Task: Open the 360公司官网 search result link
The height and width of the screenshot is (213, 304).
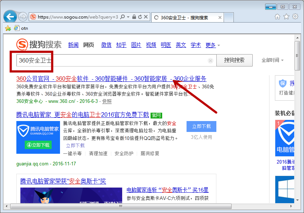Action: 111,79
